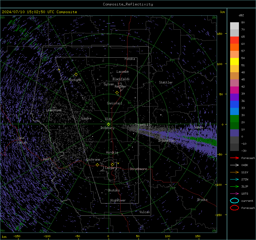Screen dimensions: 256x240
Task: Select the blue 36-33 dBZ swatch
Action: pos(234,104)
